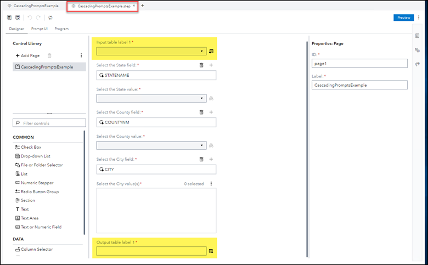Click binoculars icon beside State value
This screenshot has height=265, width=428.
coord(211,98)
